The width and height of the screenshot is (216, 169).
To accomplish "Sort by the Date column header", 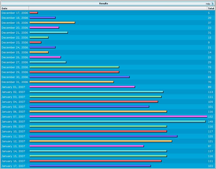I will [x=4, y=8].
